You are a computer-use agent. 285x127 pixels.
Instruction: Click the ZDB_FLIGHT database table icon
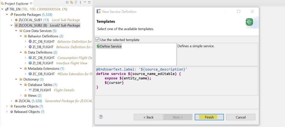pos(30,90)
